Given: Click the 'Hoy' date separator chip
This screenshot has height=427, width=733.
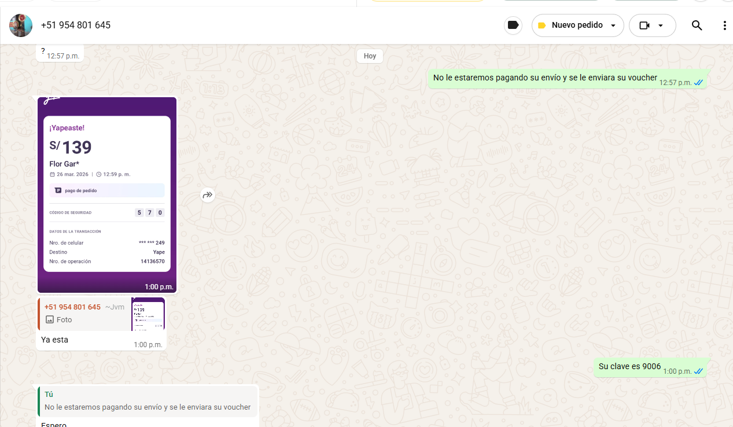Looking at the screenshot, I should coord(370,56).
